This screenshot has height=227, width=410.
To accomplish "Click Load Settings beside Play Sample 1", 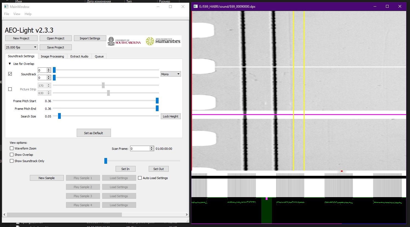I will point(119,178).
